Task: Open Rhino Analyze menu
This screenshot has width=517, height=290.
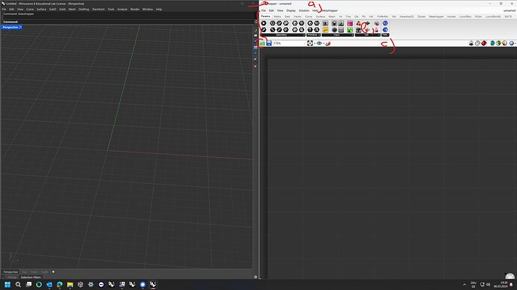Action: click(122, 9)
